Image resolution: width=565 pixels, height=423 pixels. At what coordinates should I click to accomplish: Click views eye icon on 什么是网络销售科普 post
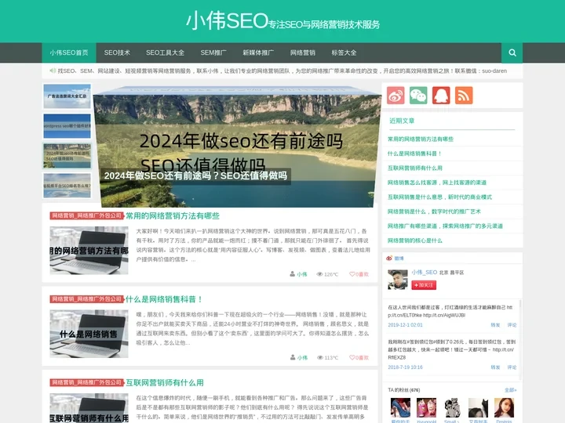(x=319, y=357)
